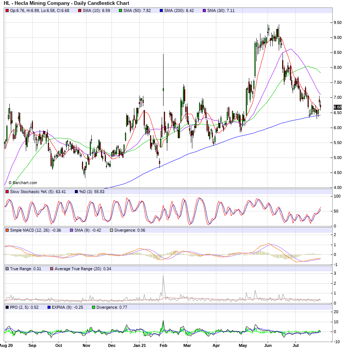Viewport: 348px width, 357px height.
Task: Click the current price marker 6.68
Action: point(338,107)
